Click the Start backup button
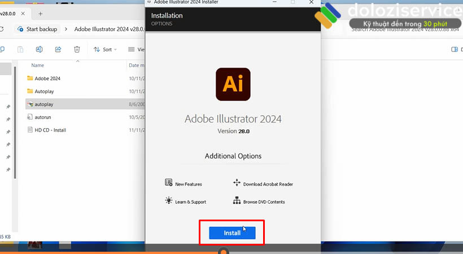Image resolution: width=463 pixels, height=254 pixels. coord(37,29)
